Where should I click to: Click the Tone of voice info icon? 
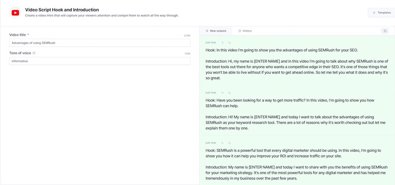[x=34, y=53]
